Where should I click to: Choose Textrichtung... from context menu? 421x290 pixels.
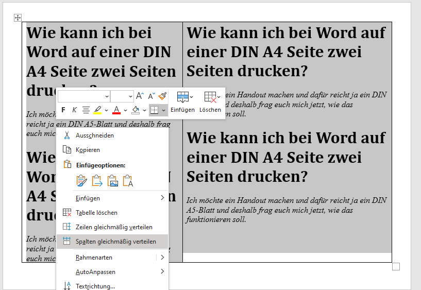(x=112, y=286)
